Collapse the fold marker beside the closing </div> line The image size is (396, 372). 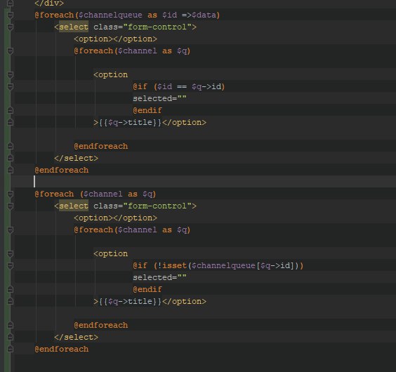(x=10, y=4)
